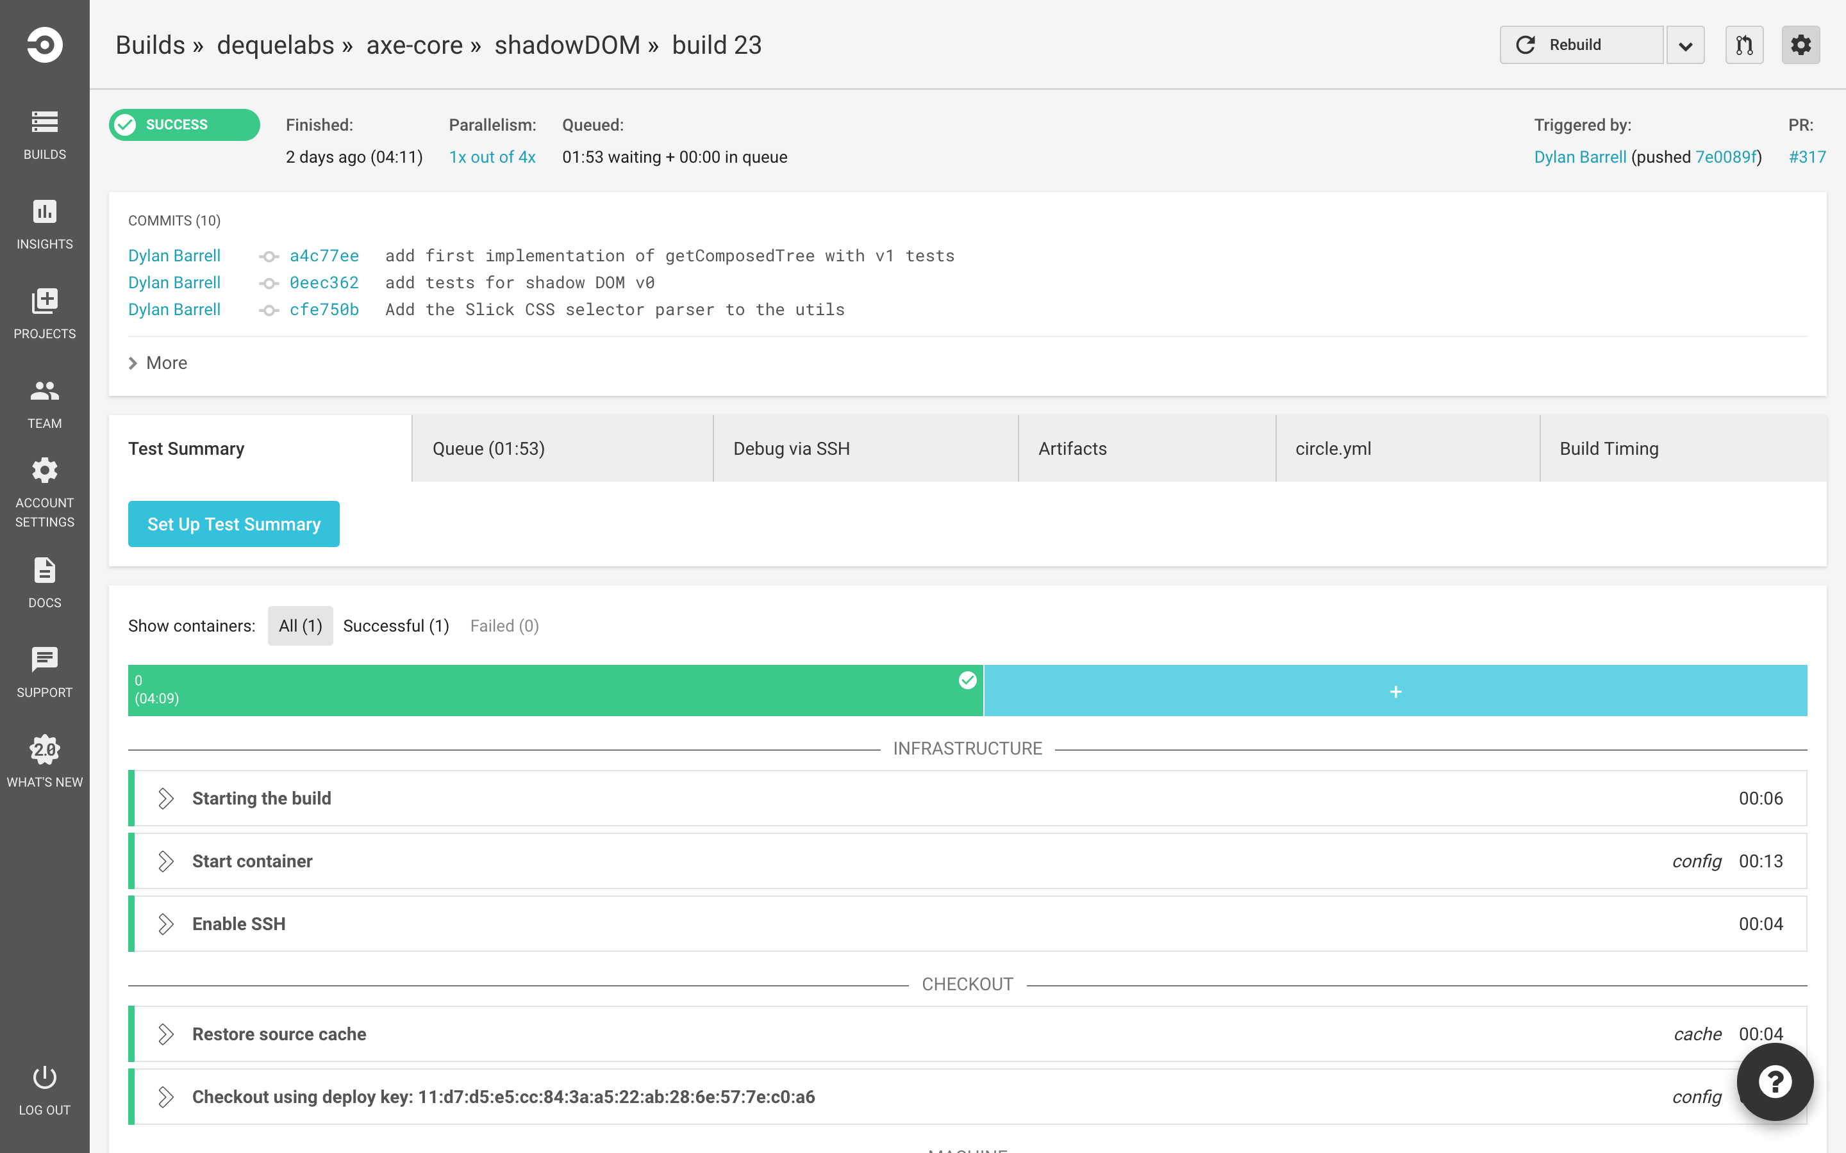Click the What's New 2.0 icon
This screenshot has width=1846, height=1153.
[44, 749]
